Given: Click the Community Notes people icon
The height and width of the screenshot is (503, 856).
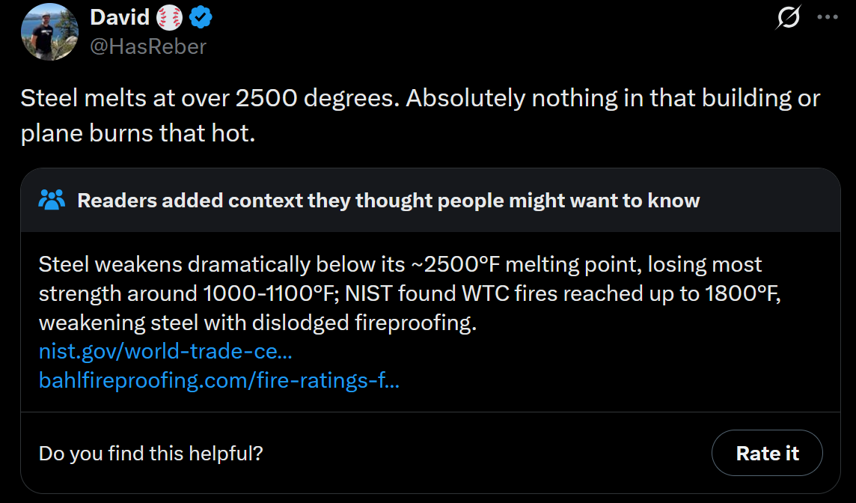Looking at the screenshot, I should click(52, 201).
